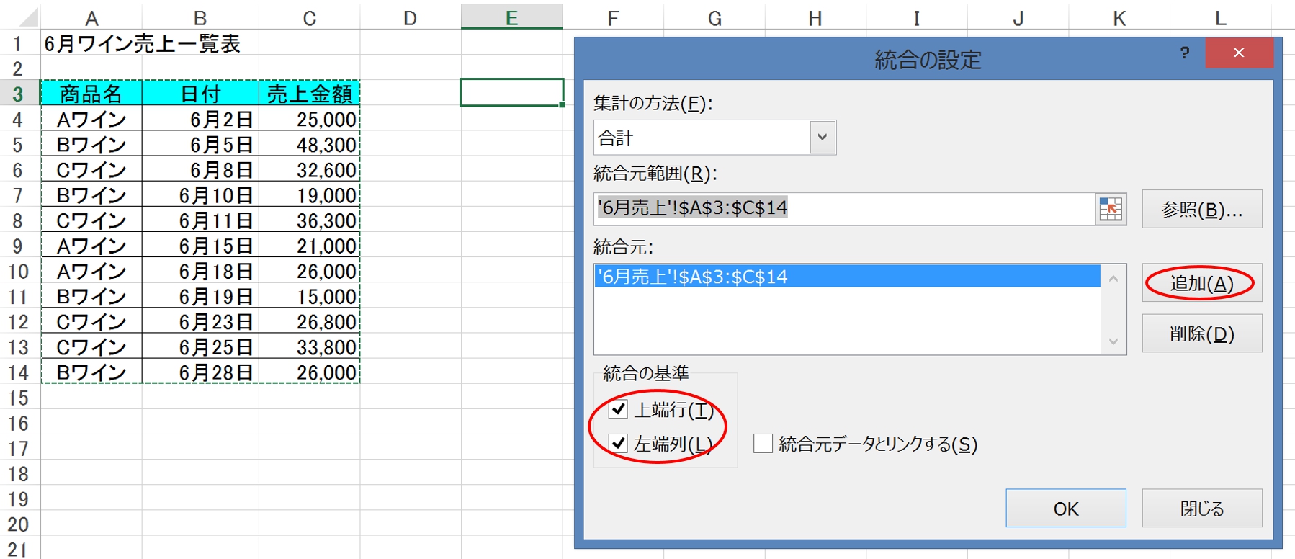Click the 売上金額 header cell

coord(309,94)
